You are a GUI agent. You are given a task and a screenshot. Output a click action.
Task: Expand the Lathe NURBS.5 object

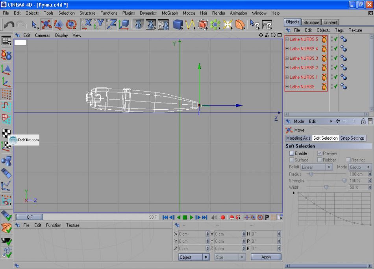(287, 39)
